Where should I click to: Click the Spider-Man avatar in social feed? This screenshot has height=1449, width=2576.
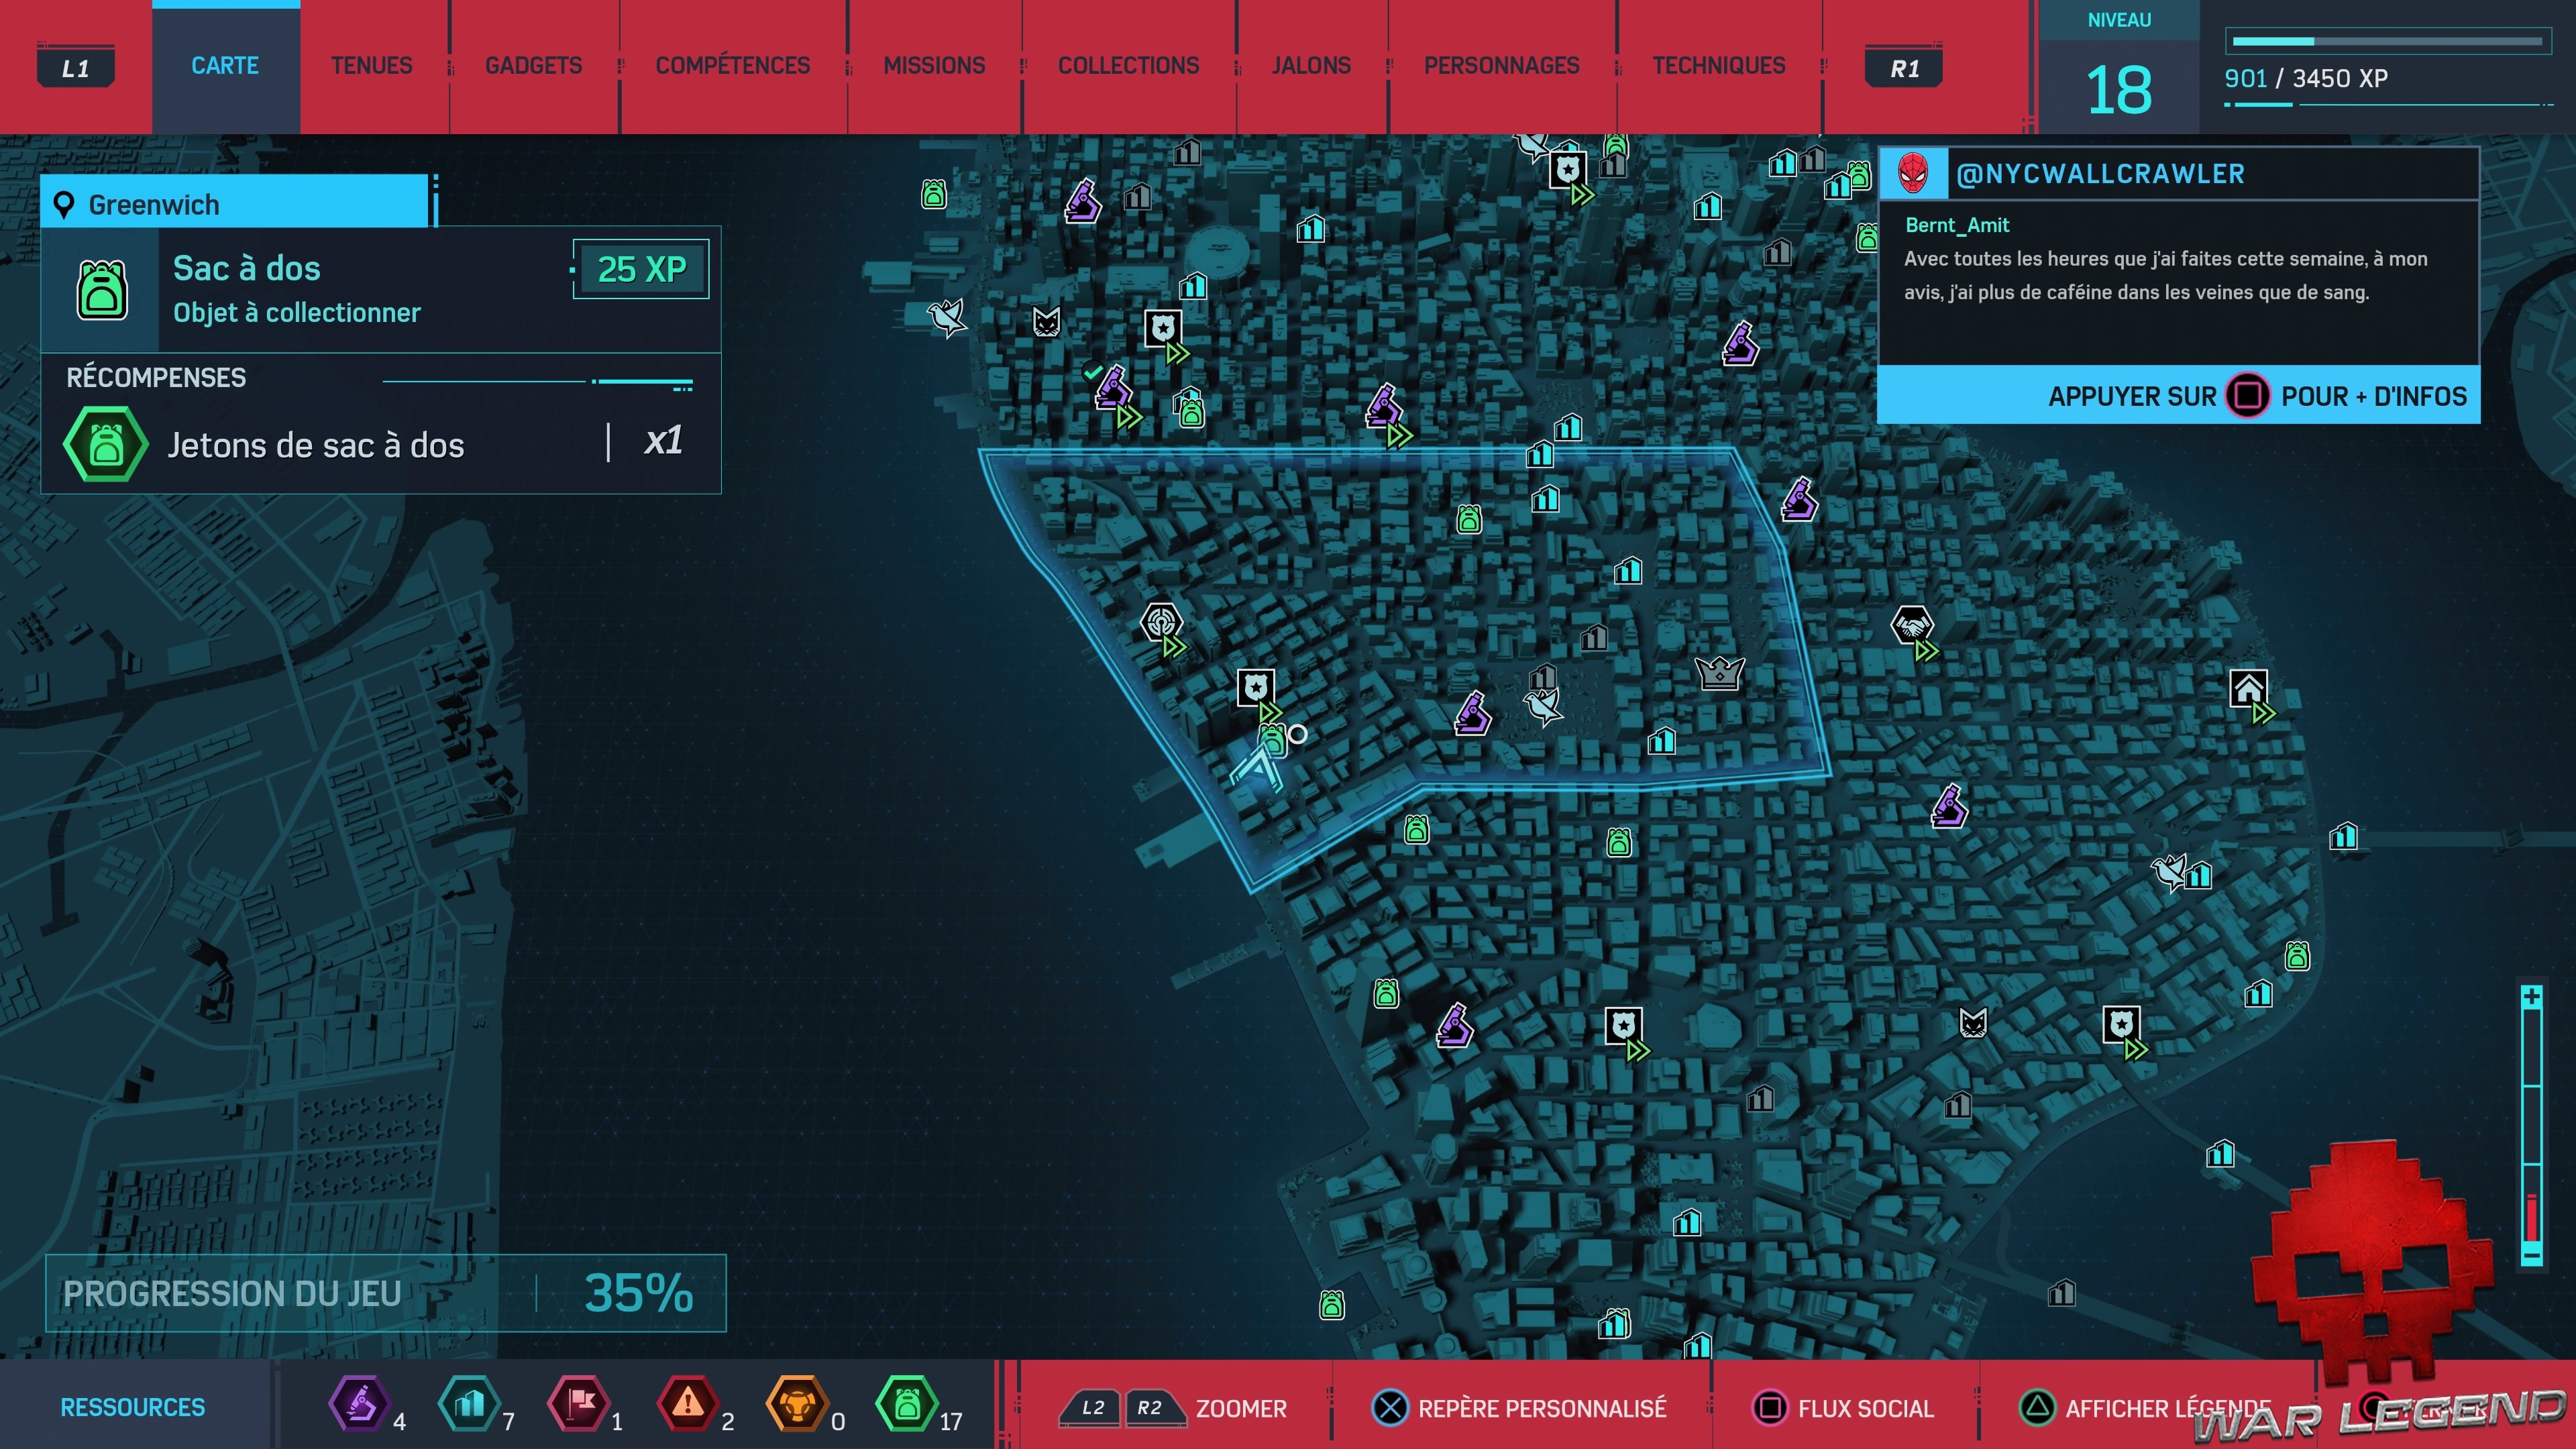[1912, 174]
